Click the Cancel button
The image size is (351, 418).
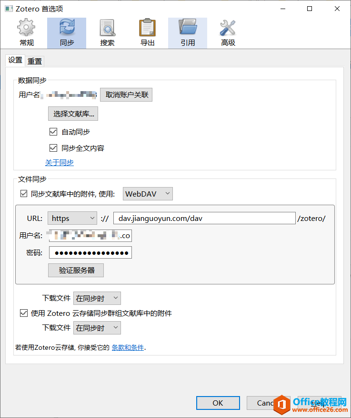coord(268,403)
